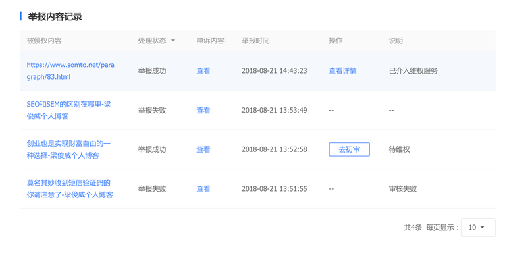The width and height of the screenshot is (507, 262).
Task: Click 查看 for the 14:43:23 report
Action: point(203,71)
